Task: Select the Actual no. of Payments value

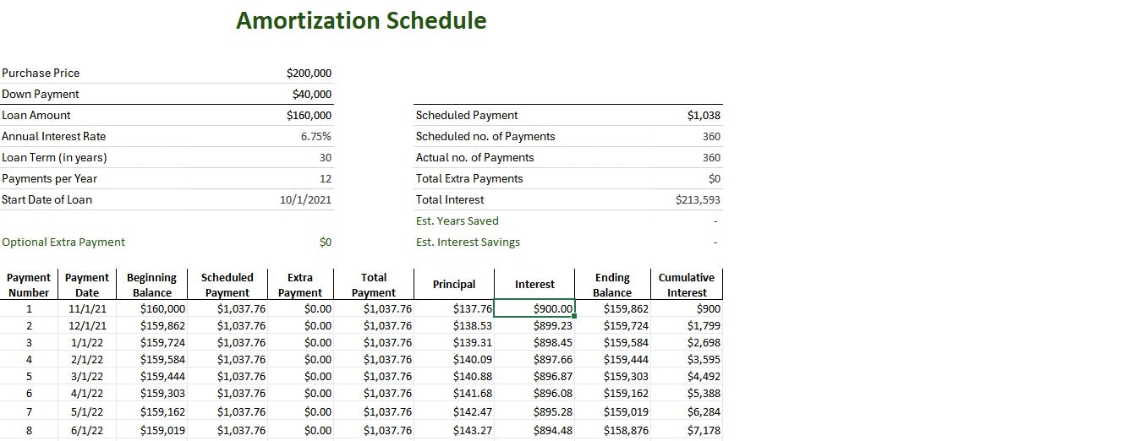Action: [711, 157]
